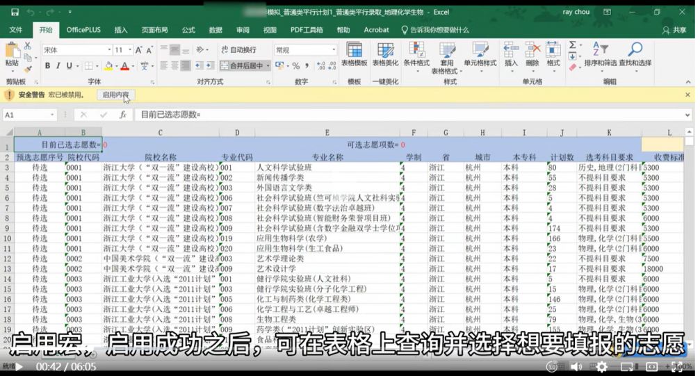Click the Save icon in title bar

point(14,12)
